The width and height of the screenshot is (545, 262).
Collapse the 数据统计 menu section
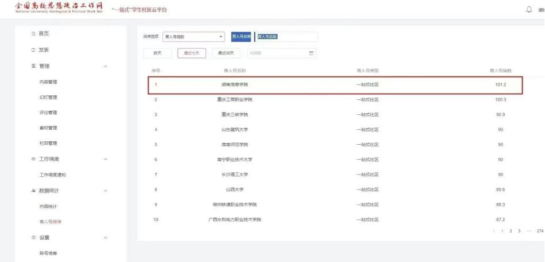point(105,190)
